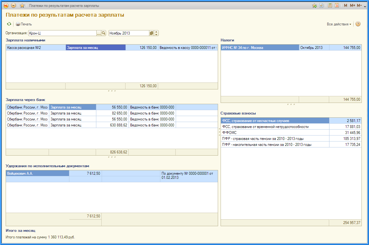The width and height of the screenshot is (369, 245).
Task: Click the search magnifier in Организация field
Action: click(104, 33)
